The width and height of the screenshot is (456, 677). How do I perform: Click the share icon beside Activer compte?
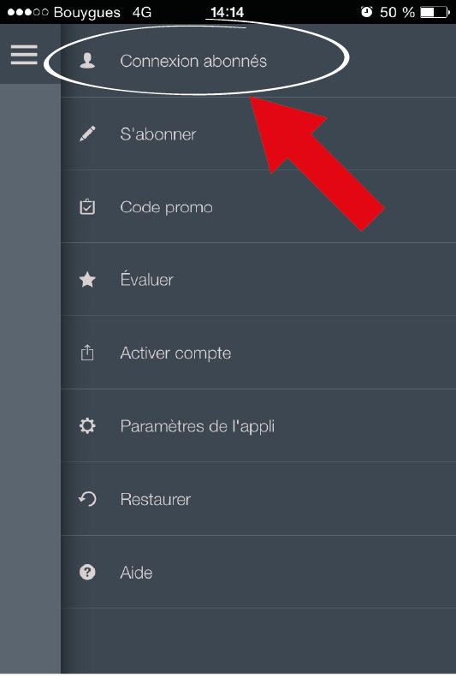87,353
